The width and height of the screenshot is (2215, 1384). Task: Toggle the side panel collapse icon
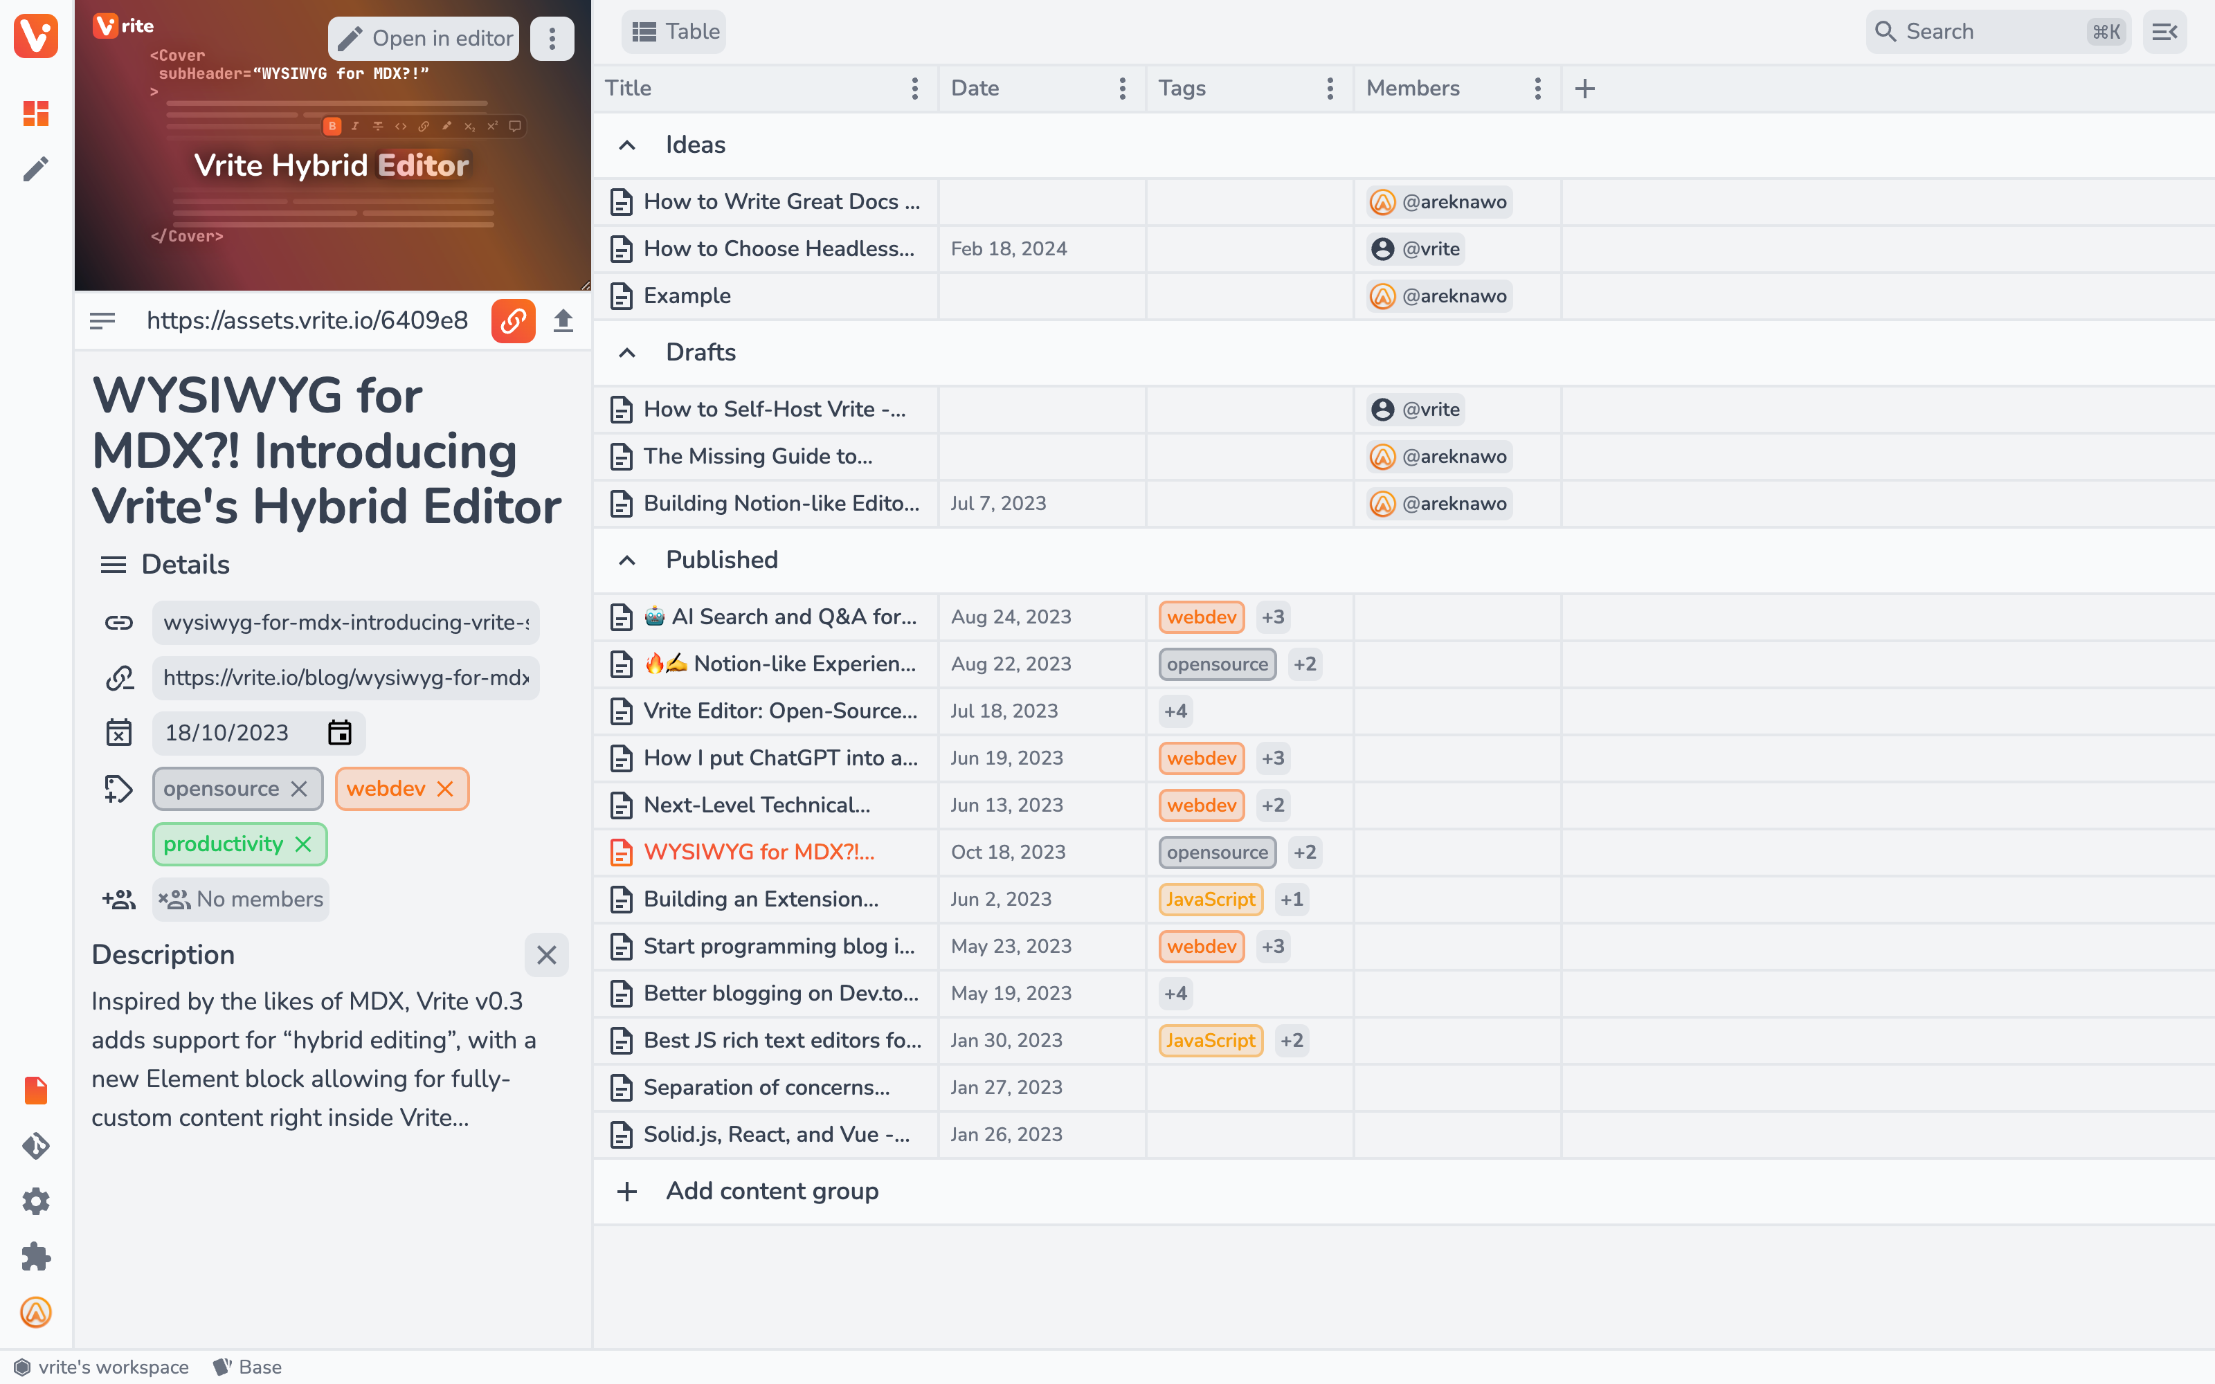coord(2164,32)
